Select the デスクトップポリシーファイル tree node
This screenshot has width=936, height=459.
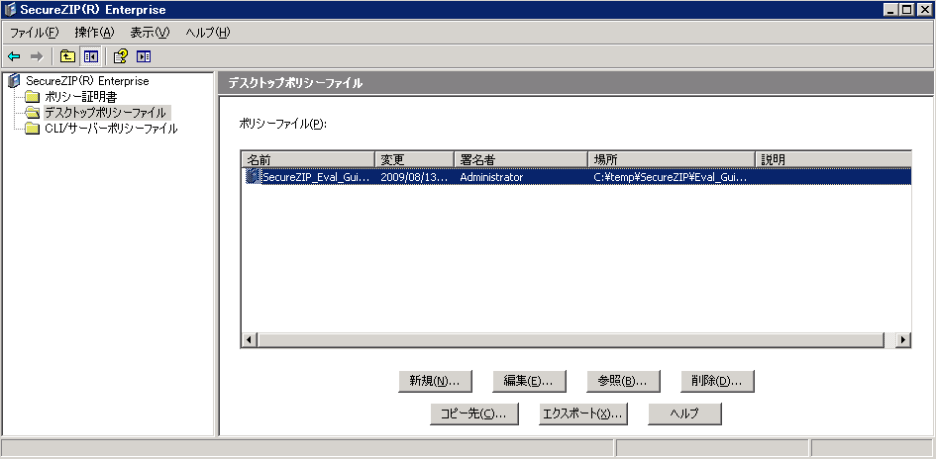click(x=106, y=112)
